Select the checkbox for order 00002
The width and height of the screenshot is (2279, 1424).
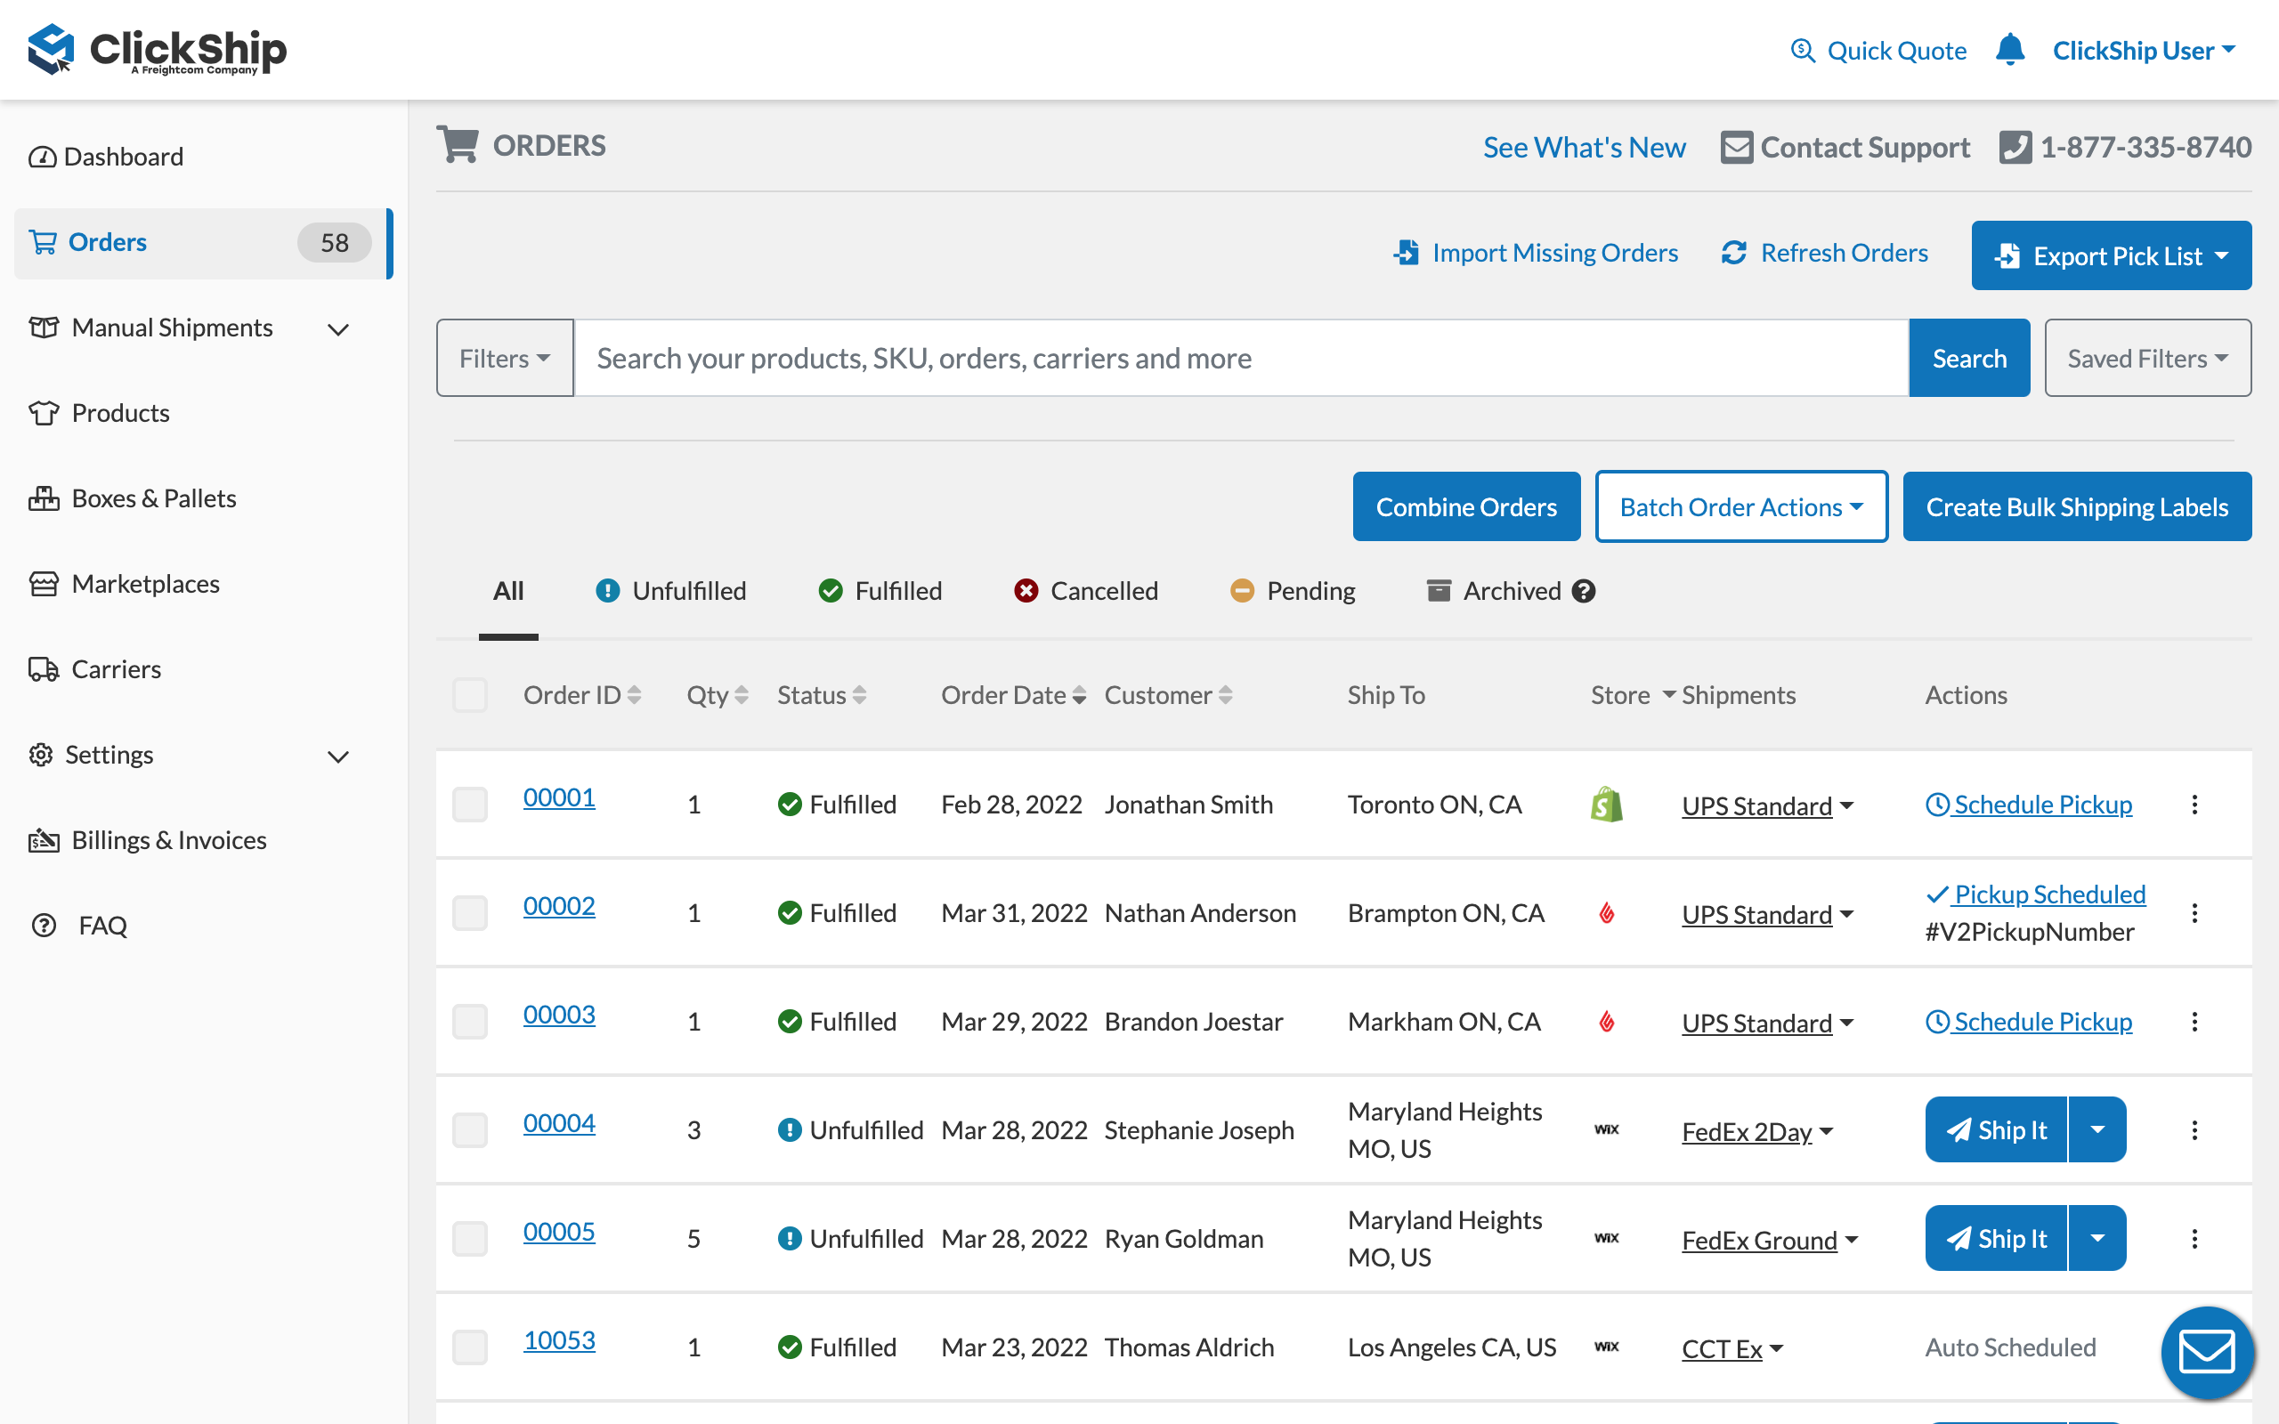470,912
